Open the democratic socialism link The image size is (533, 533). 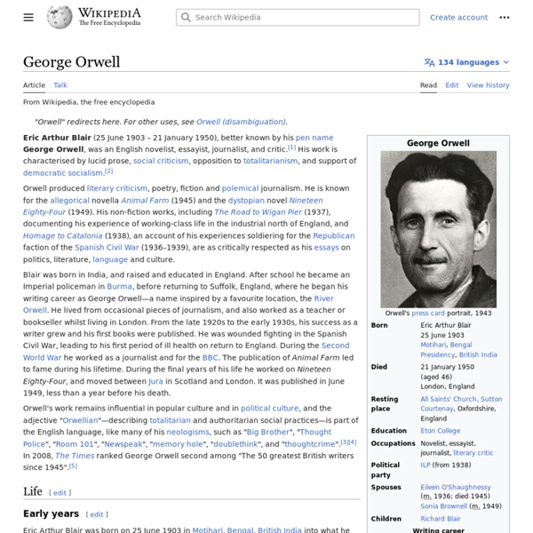click(x=63, y=173)
